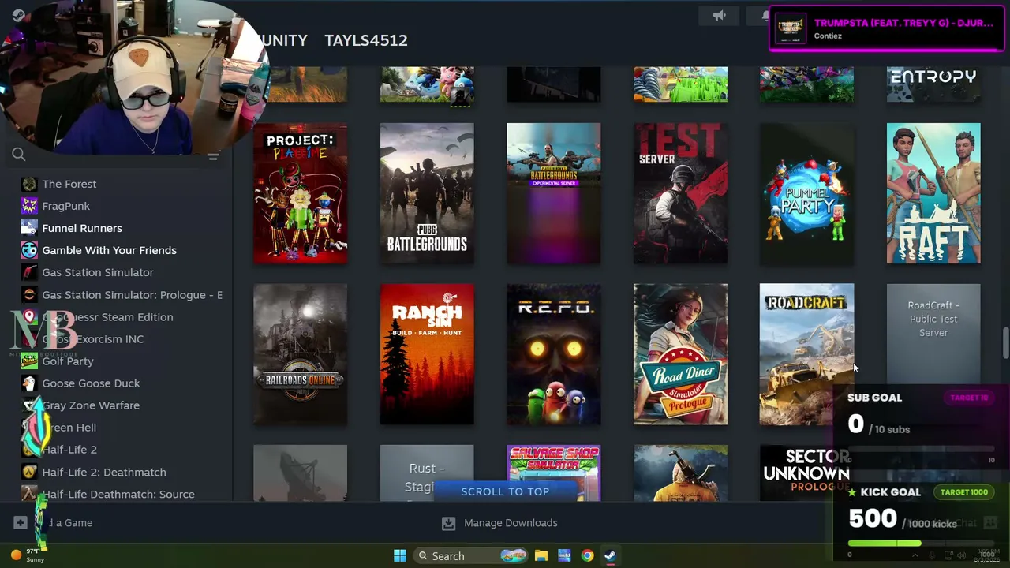The image size is (1010, 568).
Task: Launch Google Chrome from the taskbar
Action: point(587,555)
